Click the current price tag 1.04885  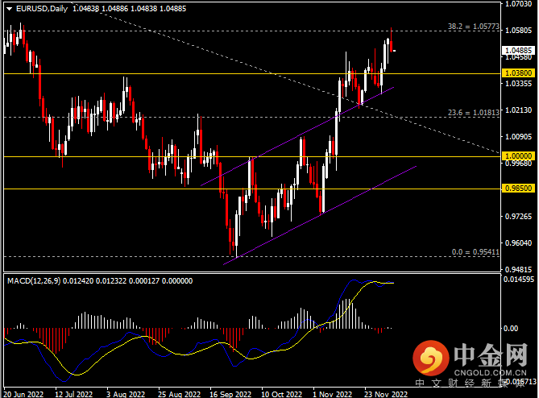(519, 50)
